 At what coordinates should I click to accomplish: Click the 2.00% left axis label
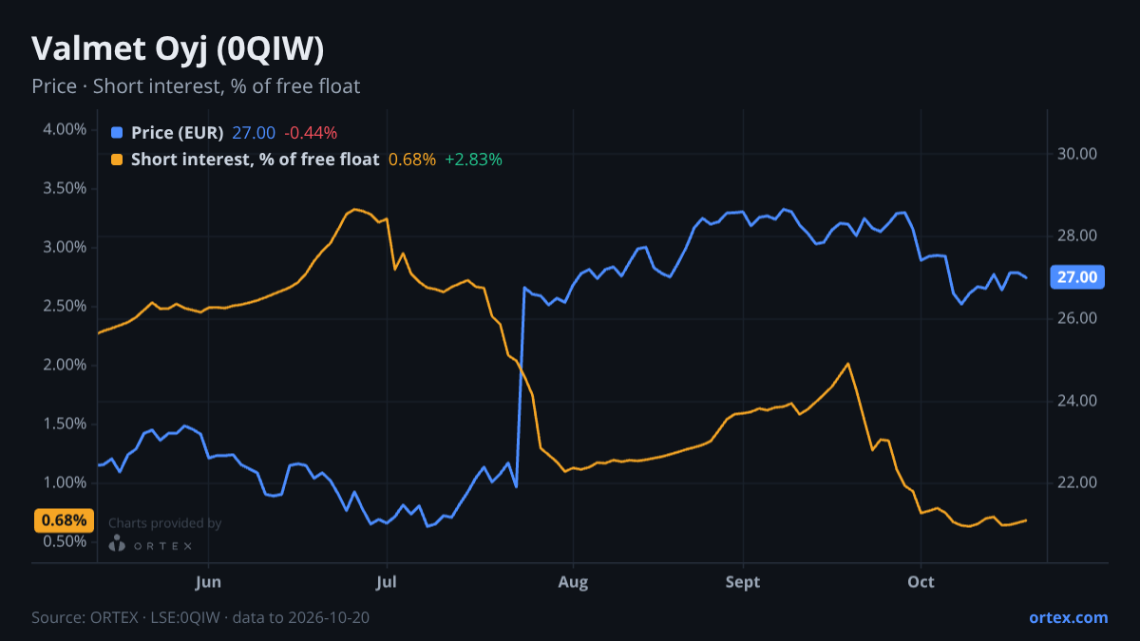pos(65,365)
